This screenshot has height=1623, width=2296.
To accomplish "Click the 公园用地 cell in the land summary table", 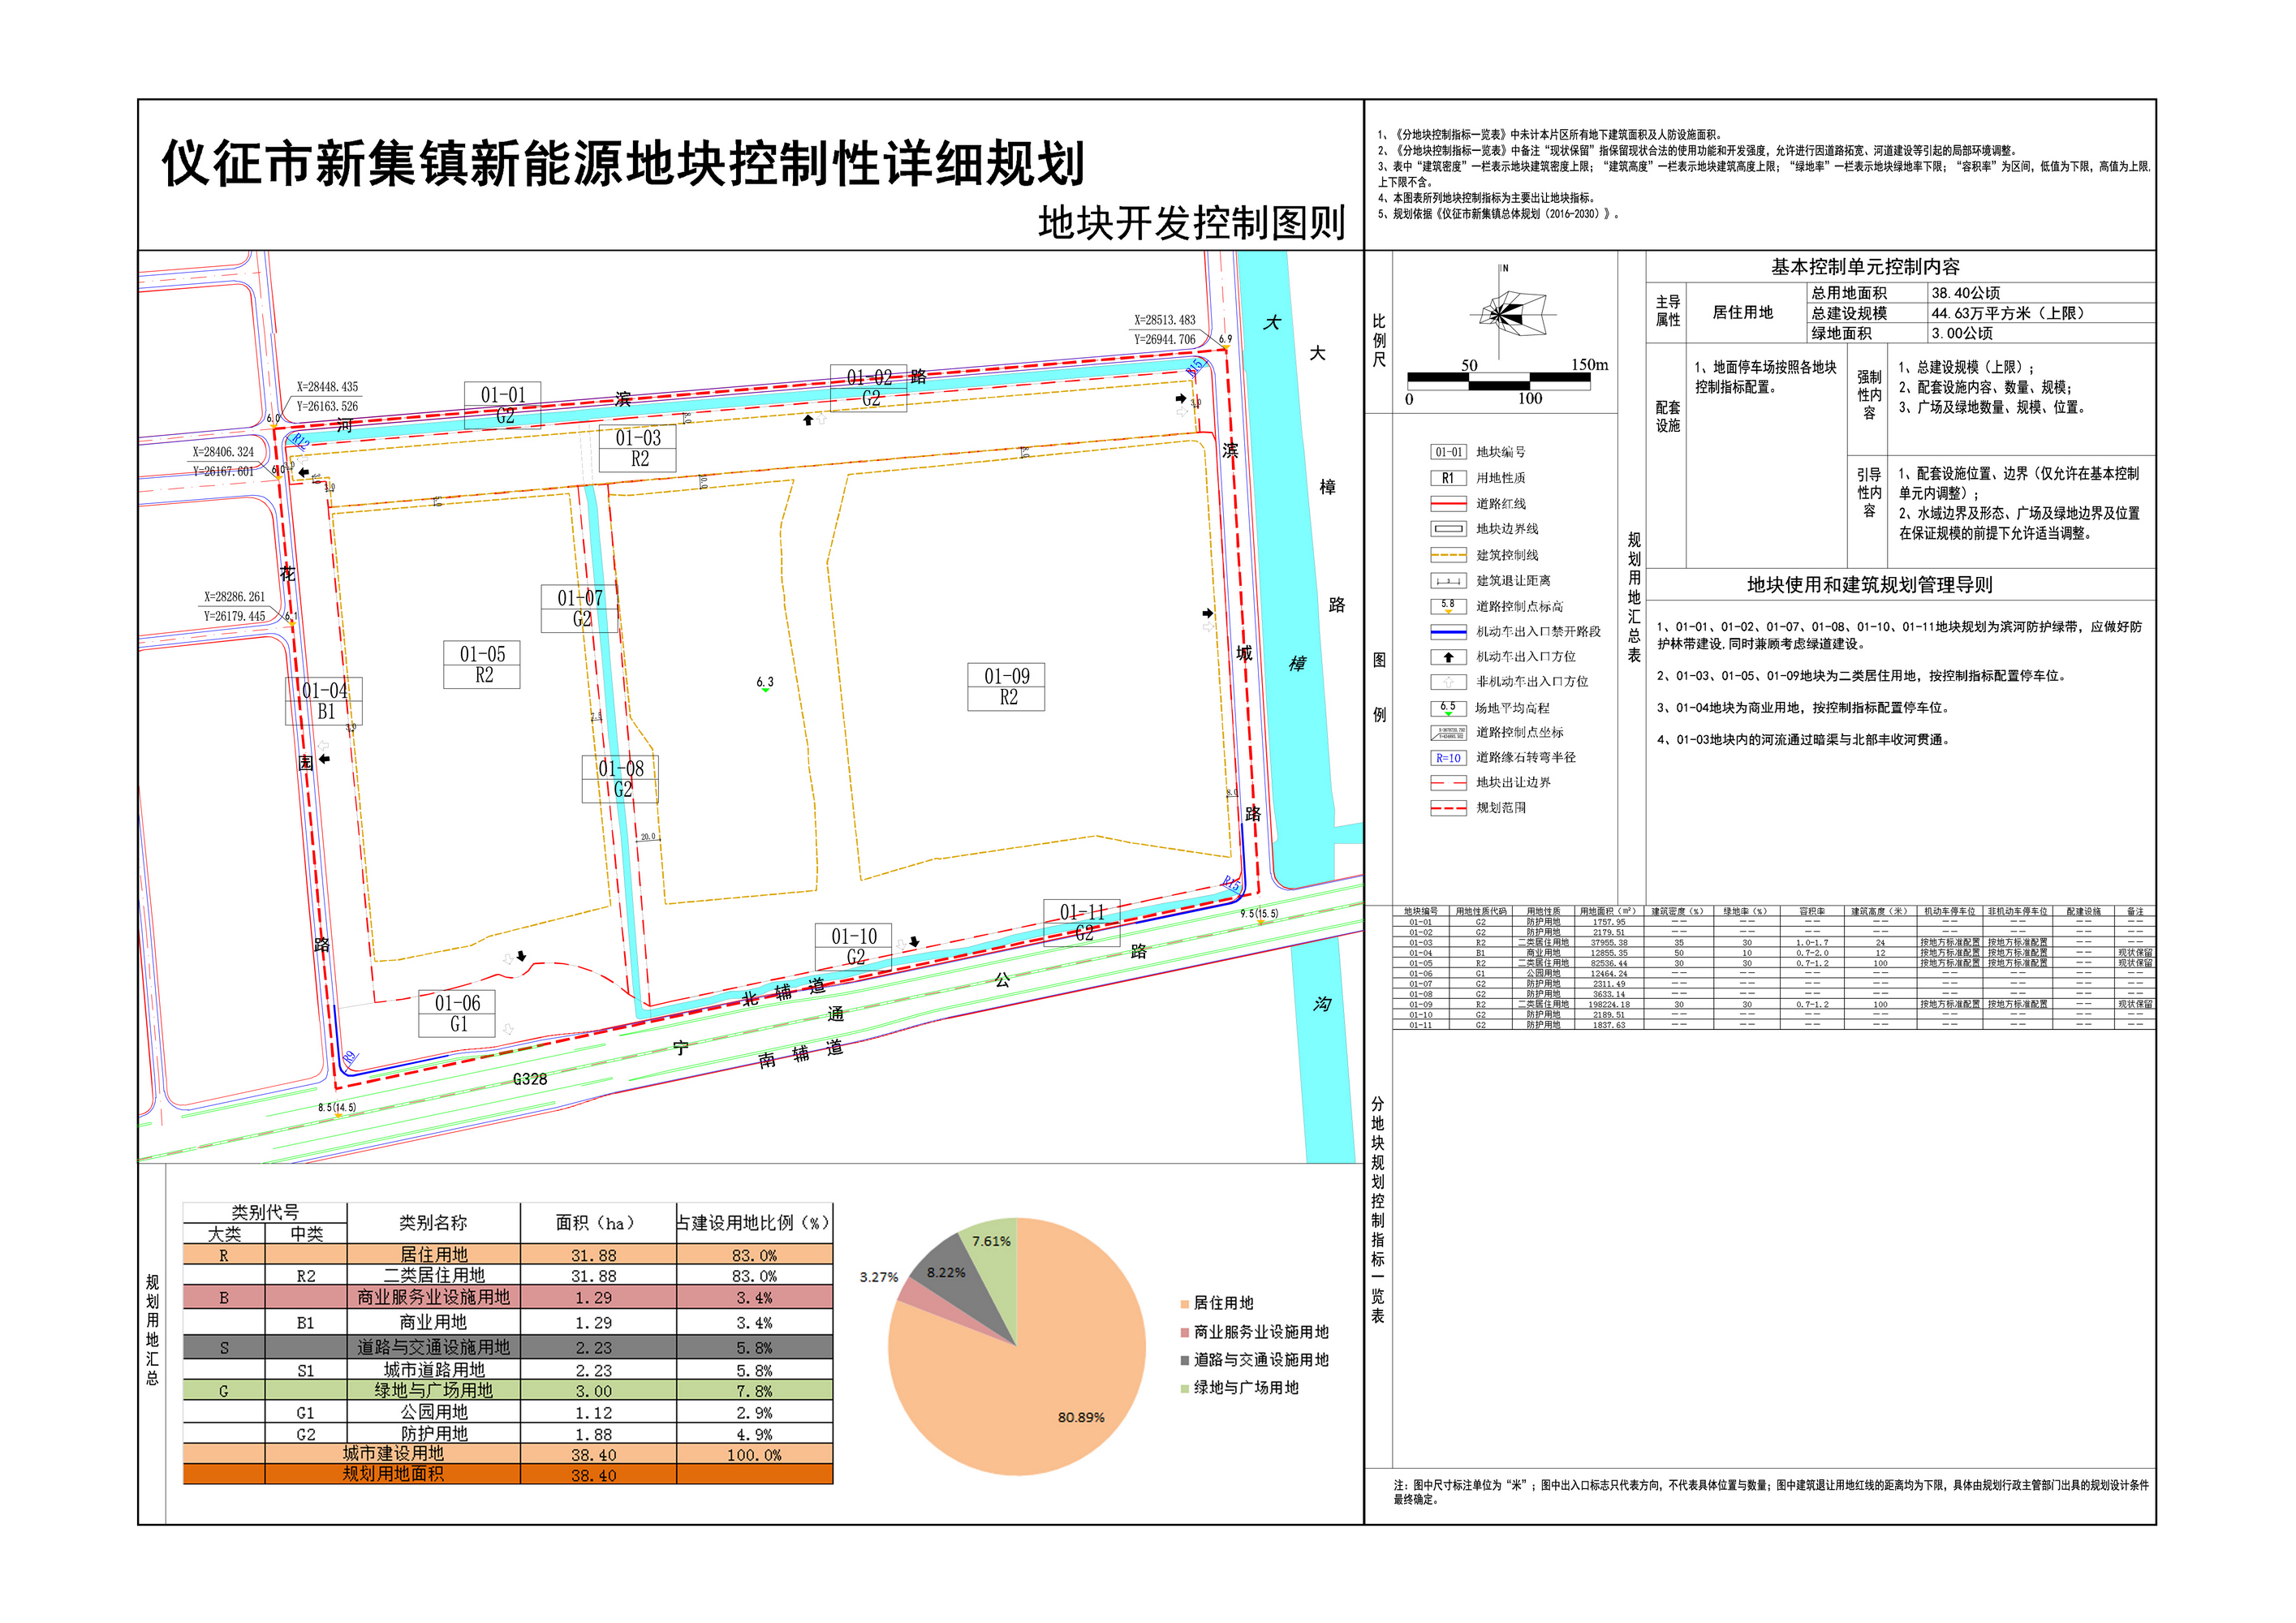I will tap(434, 1413).
